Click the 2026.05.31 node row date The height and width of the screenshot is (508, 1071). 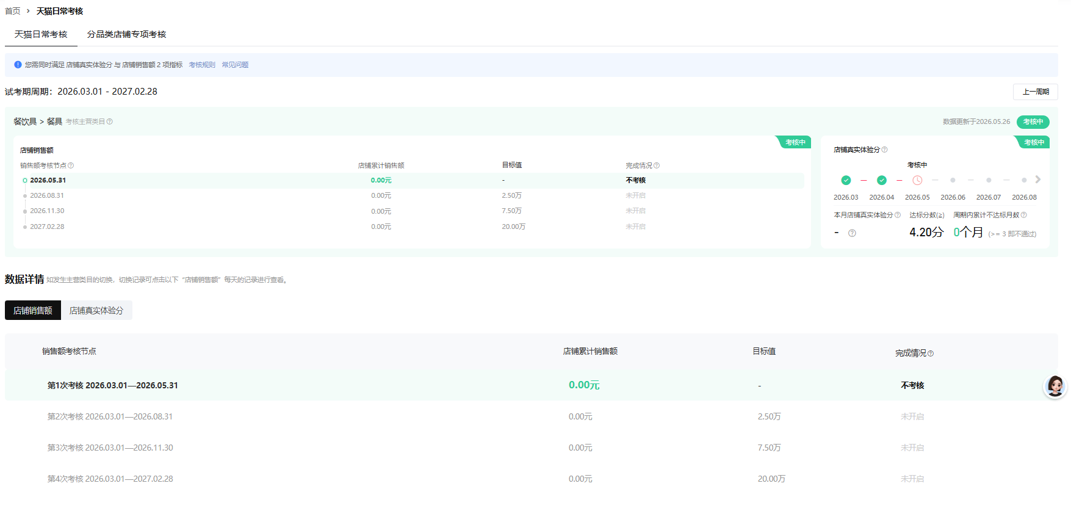[x=48, y=180]
